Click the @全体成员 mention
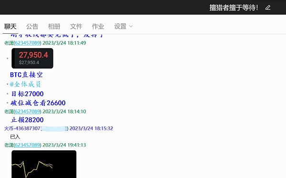This screenshot has width=286, height=178. (x=25, y=84)
